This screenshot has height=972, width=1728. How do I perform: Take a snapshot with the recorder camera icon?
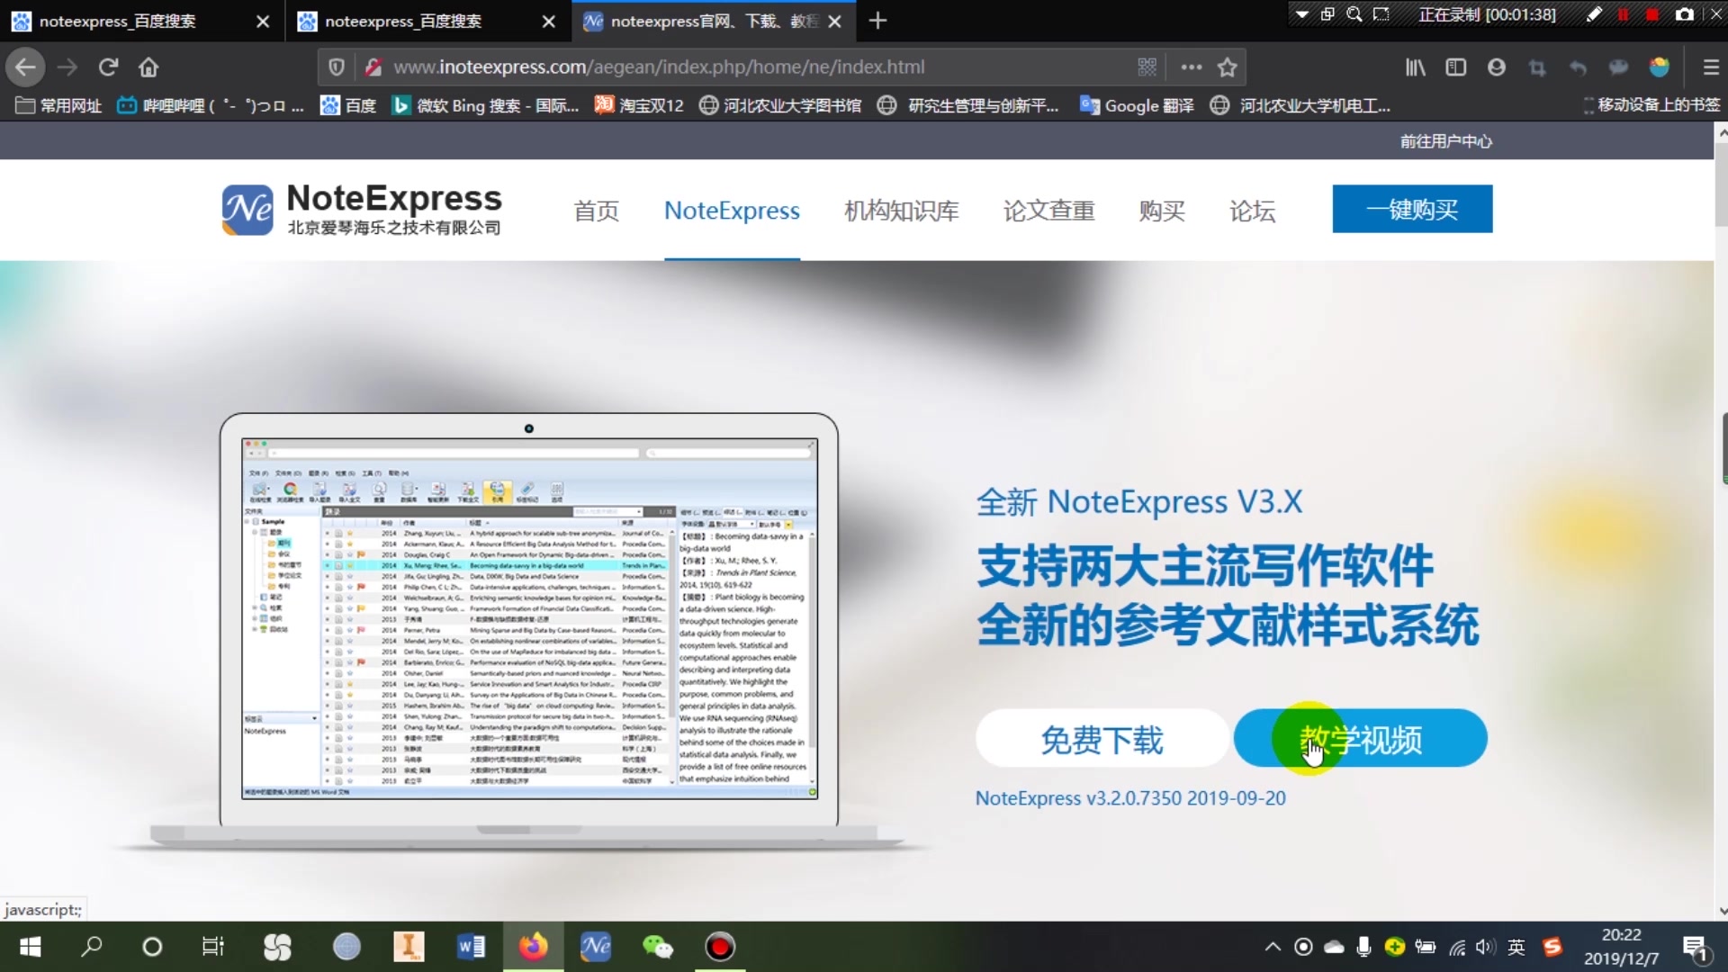(x=1684, y=14)
